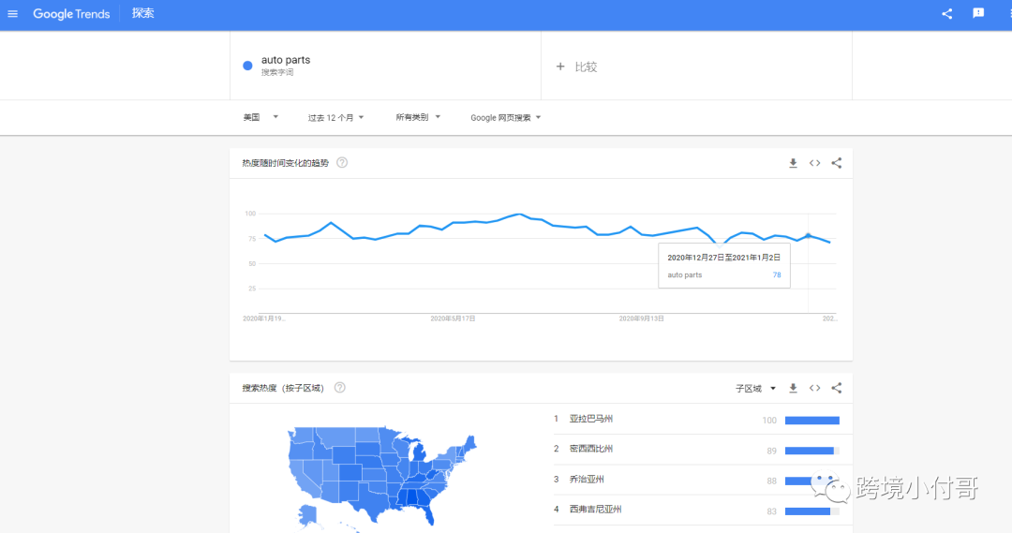Click the 搜索热度（按子区域）section title
The height and width of the screenshot is (533, 1012).
283,389
